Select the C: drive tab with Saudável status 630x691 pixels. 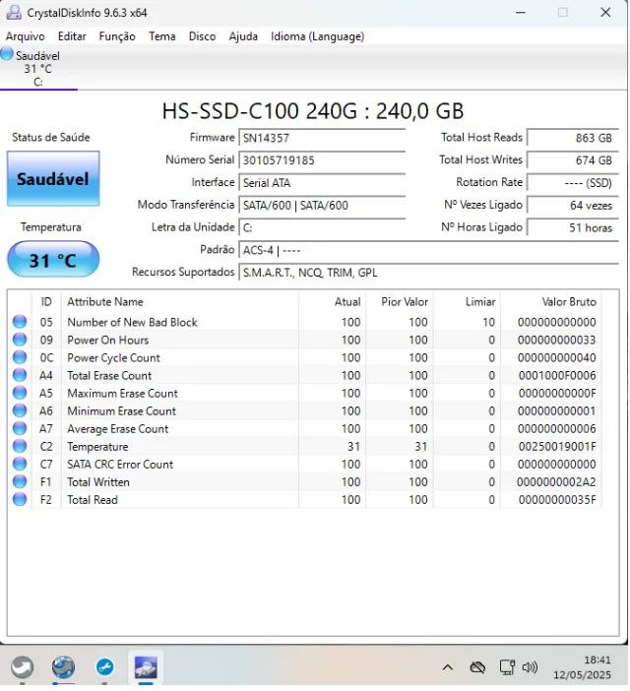[x=38, y=68]
